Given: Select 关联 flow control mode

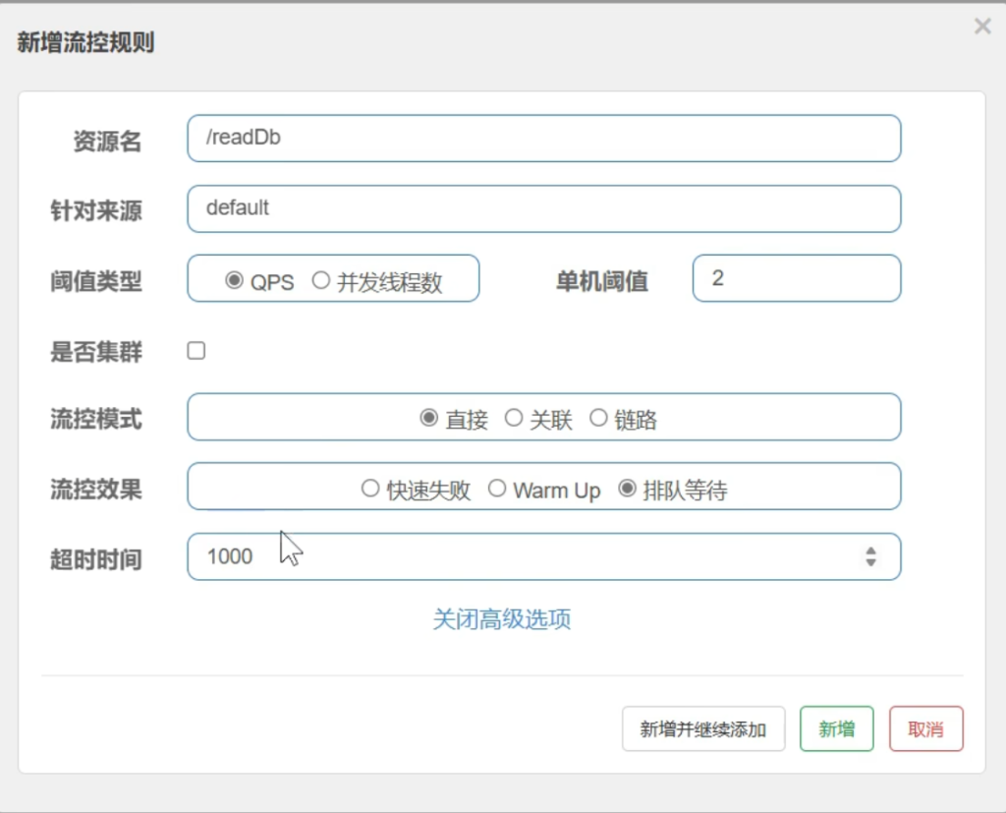Looking at the screenshot, I should point(513,418).
